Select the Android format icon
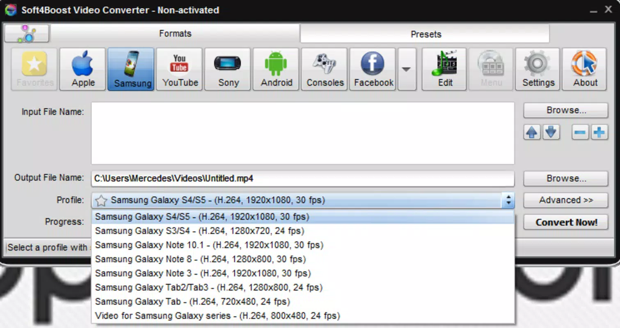The image size is (620, 328). point(276,69)
